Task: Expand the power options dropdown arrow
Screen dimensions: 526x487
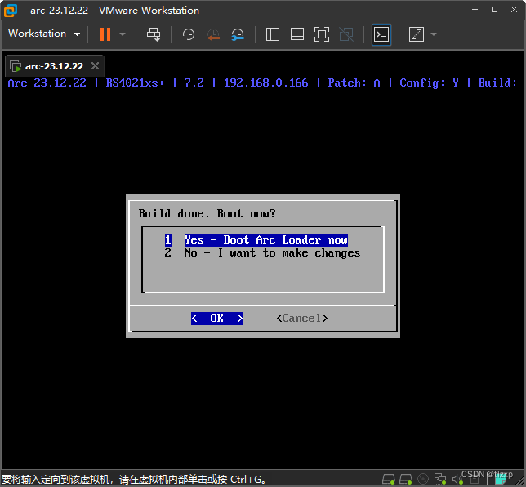Action: [x=123, y=34]
